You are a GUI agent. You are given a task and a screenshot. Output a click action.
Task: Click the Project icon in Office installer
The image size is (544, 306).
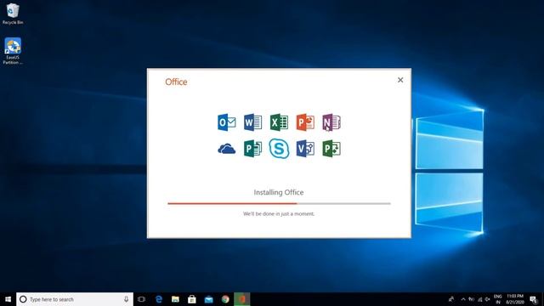click(331, 149)
